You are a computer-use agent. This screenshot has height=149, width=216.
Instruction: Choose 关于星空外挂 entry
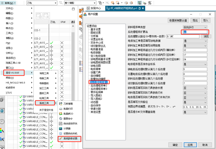[x=46, y=110]
